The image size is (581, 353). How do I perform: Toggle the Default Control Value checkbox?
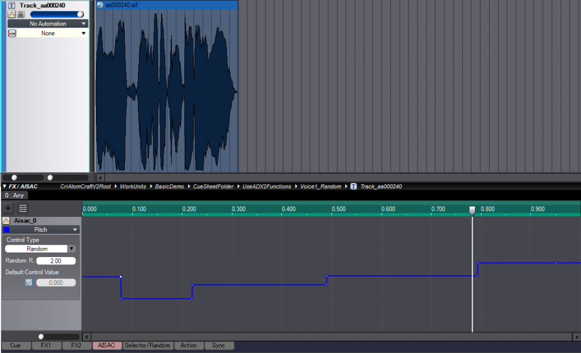(x=28, y=283)
